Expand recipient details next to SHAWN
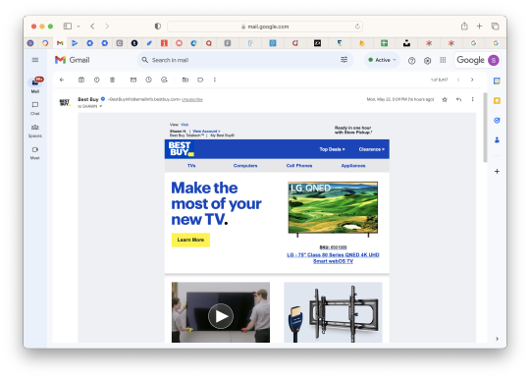The image size is (530, 379). click(x=101, y=106)
